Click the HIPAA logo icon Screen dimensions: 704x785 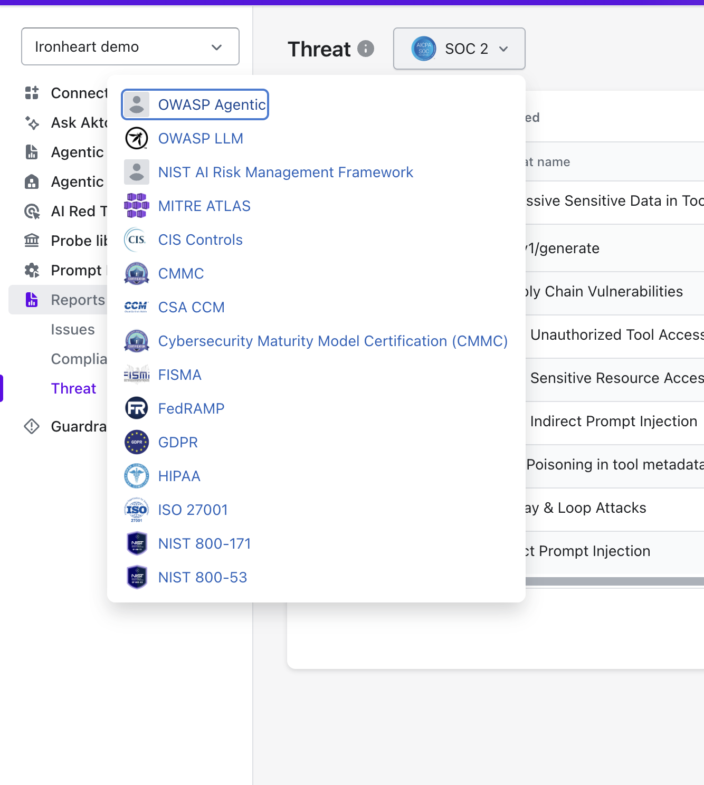pyautogui.click(x=137, y=476)
